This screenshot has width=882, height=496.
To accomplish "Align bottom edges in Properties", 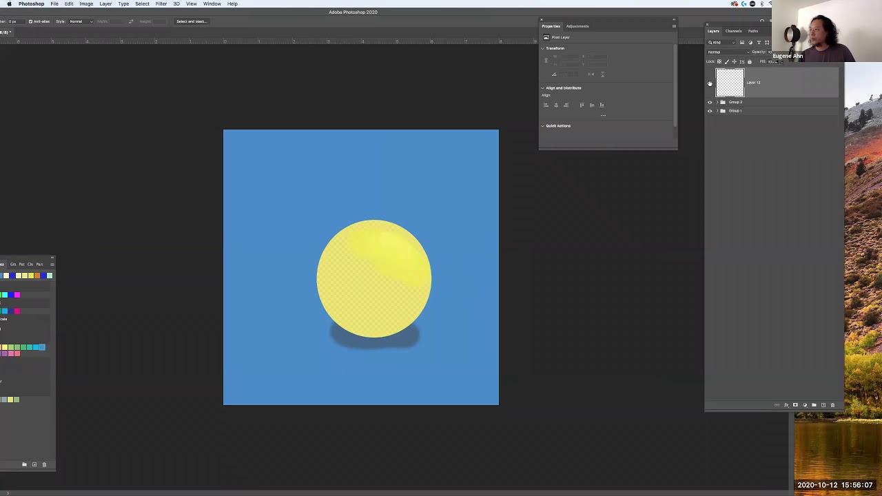I will 602,105.
